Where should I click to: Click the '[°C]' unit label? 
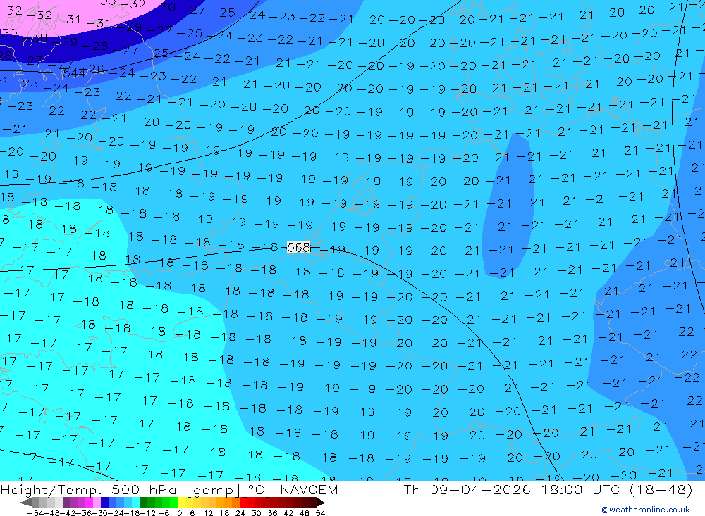(x=257, y=490)
